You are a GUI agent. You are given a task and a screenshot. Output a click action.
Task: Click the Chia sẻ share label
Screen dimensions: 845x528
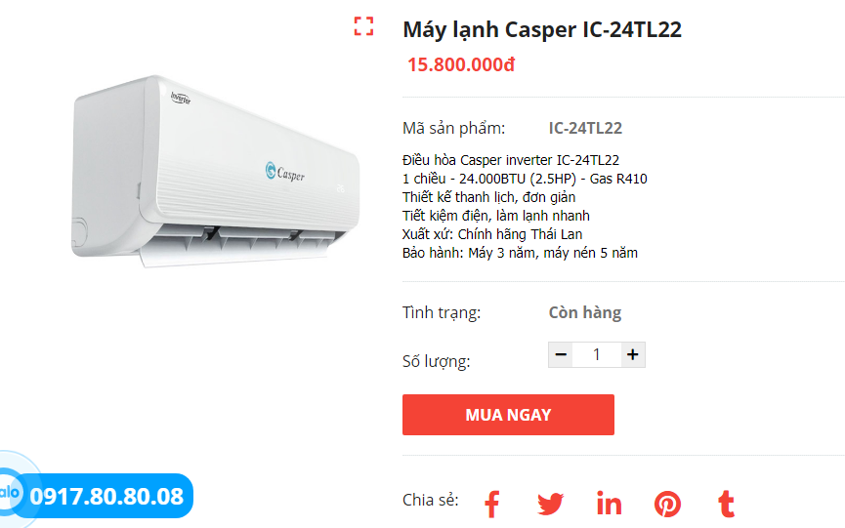pyautogui.click(x=431, y=500)
